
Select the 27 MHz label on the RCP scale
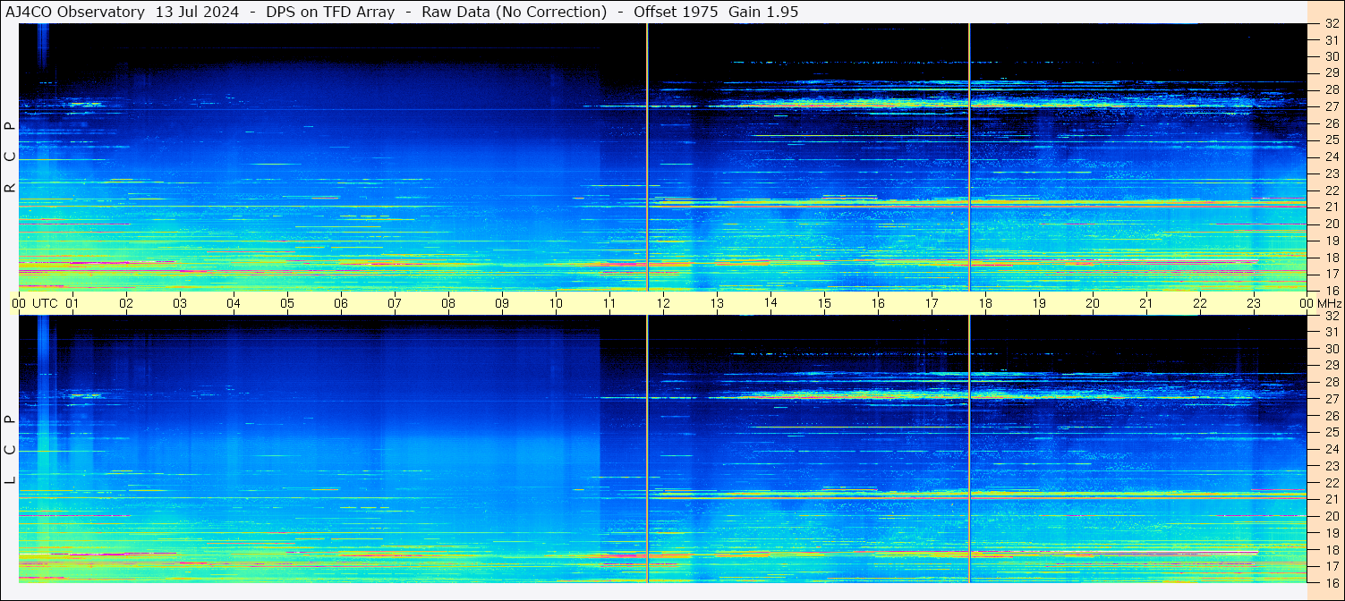(1331, 106)
